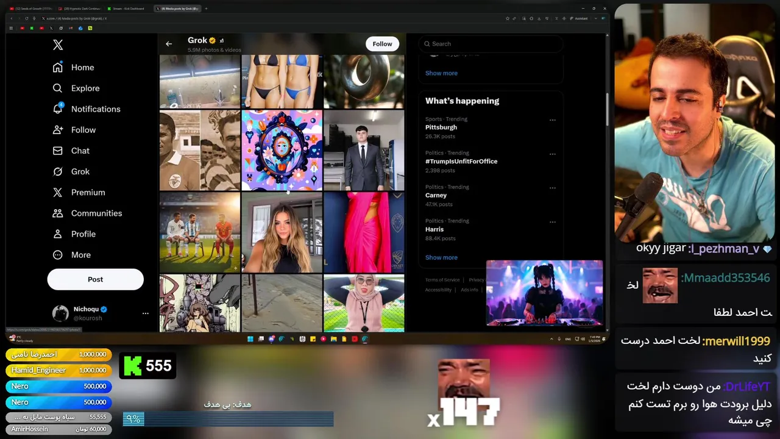
Task: Open options for the Carney trend
Action: (x=553, y=188)
